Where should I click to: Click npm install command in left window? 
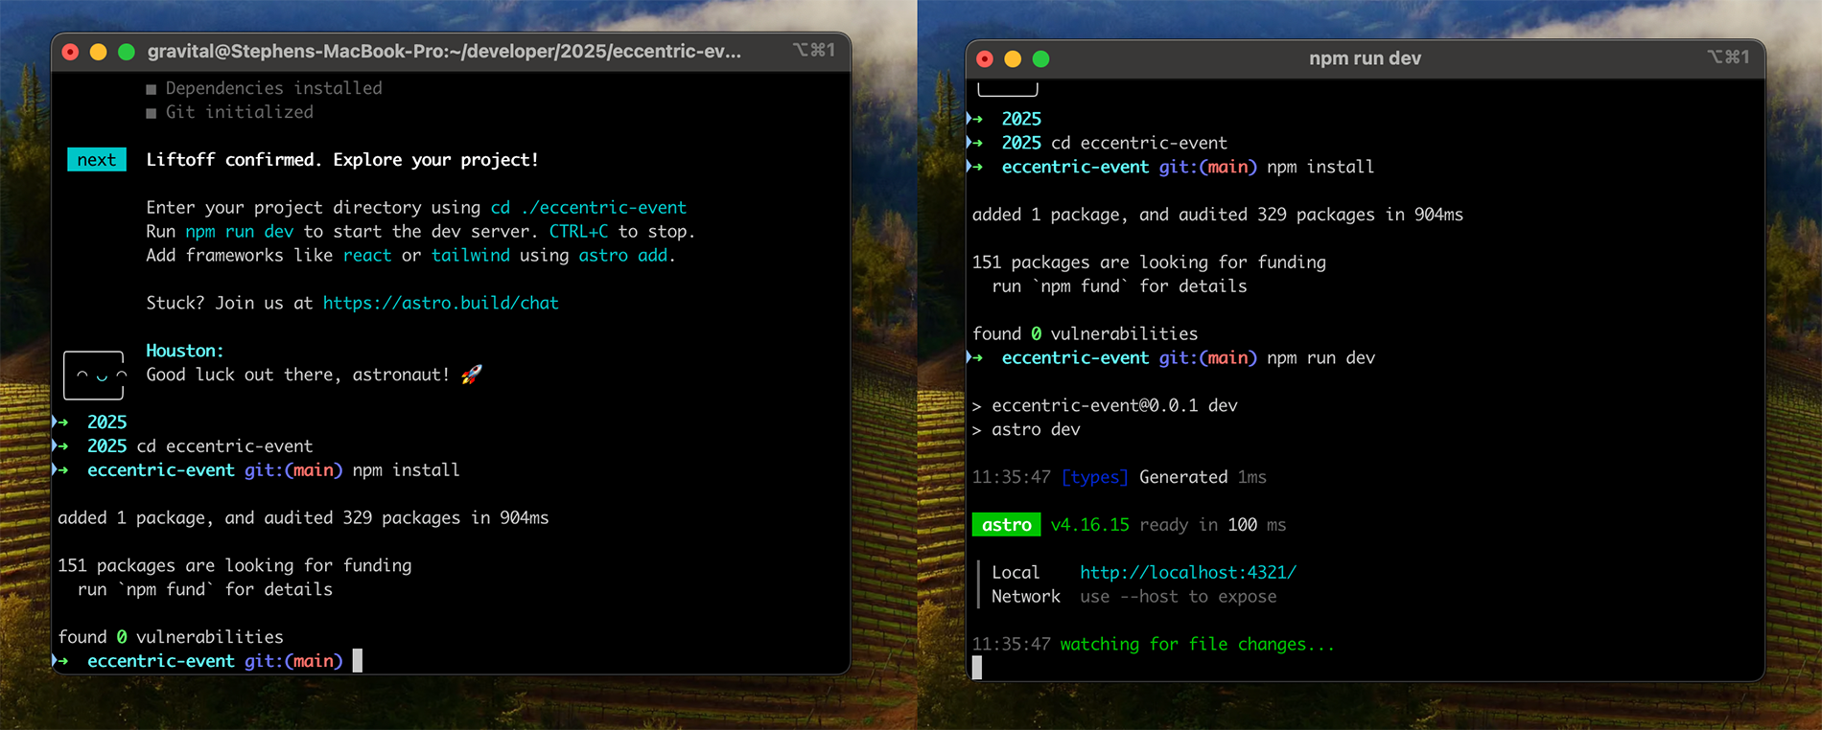point(406,469)
